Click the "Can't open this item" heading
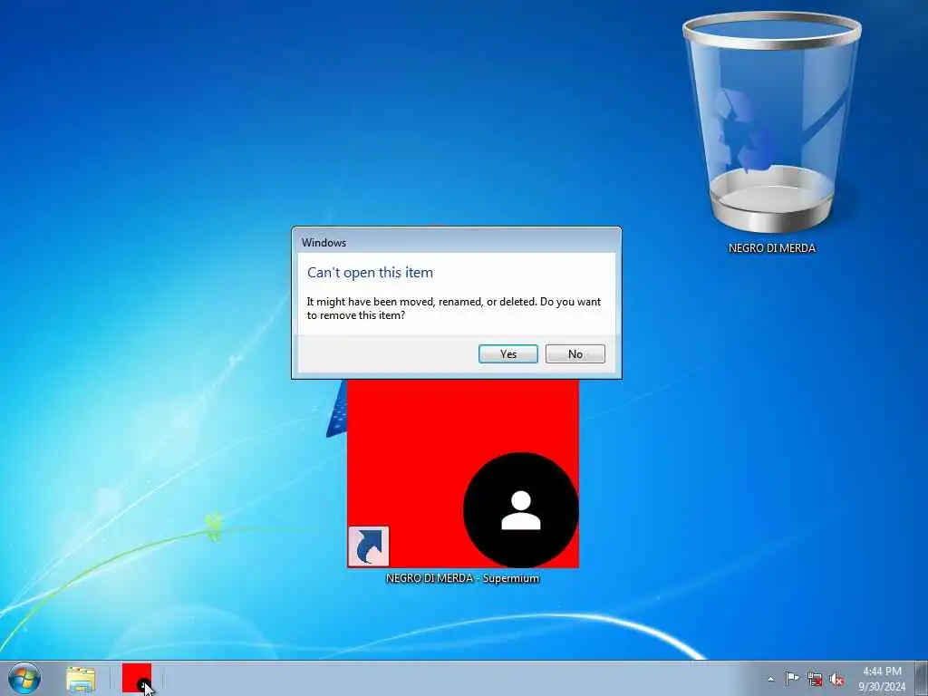The image size is (928, 696). click(x=370, y=273)
